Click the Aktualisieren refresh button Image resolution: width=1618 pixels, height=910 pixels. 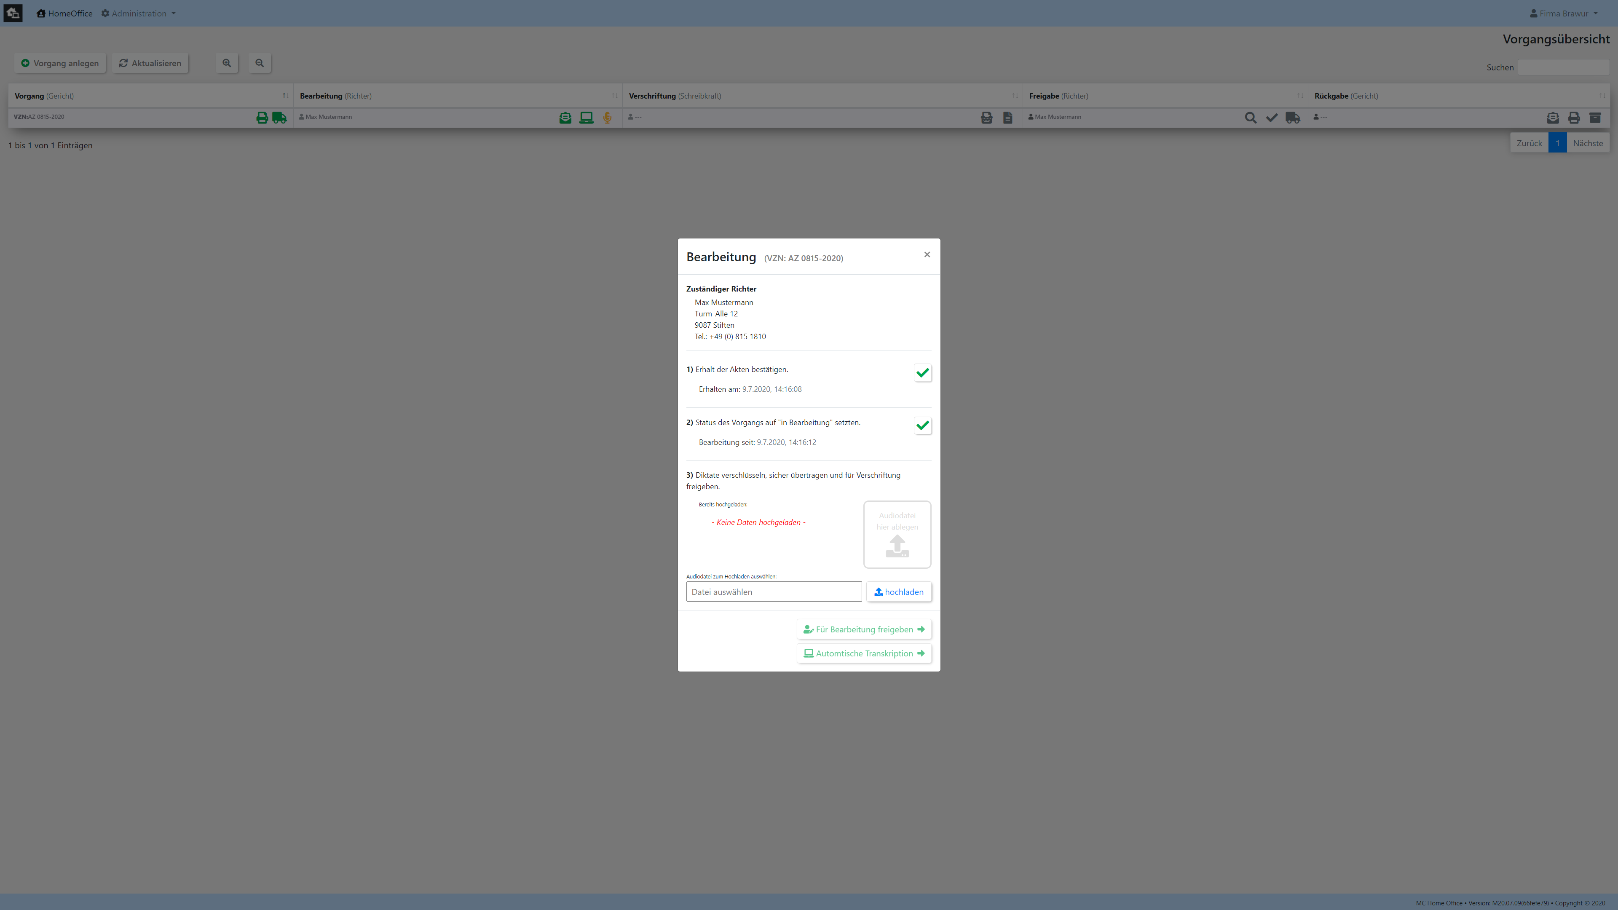pyautogui.click(x=150, y=63)
